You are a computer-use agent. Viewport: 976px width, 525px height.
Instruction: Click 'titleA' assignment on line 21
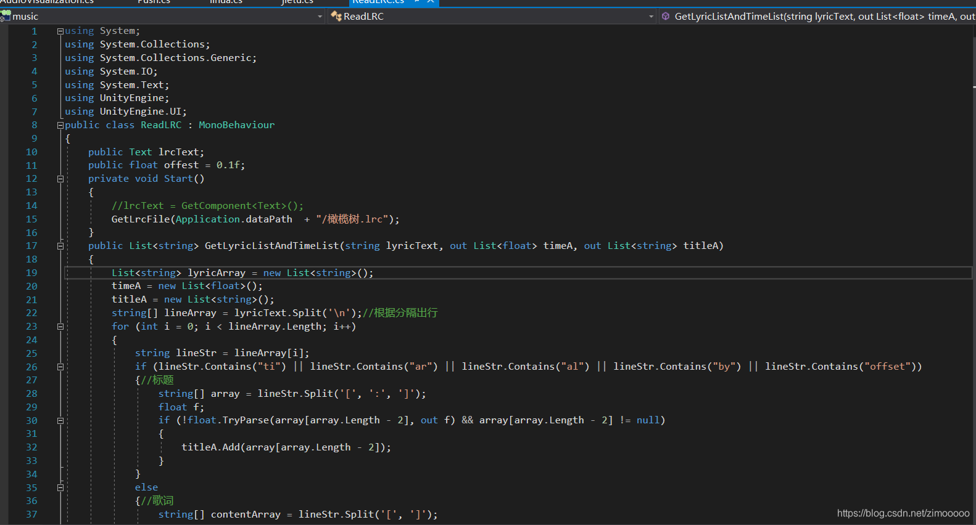(129, 299)
